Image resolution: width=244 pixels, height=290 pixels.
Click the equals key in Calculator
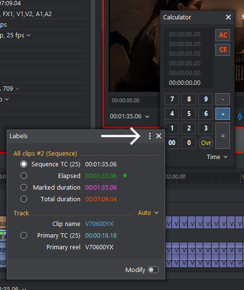point(223,136)
